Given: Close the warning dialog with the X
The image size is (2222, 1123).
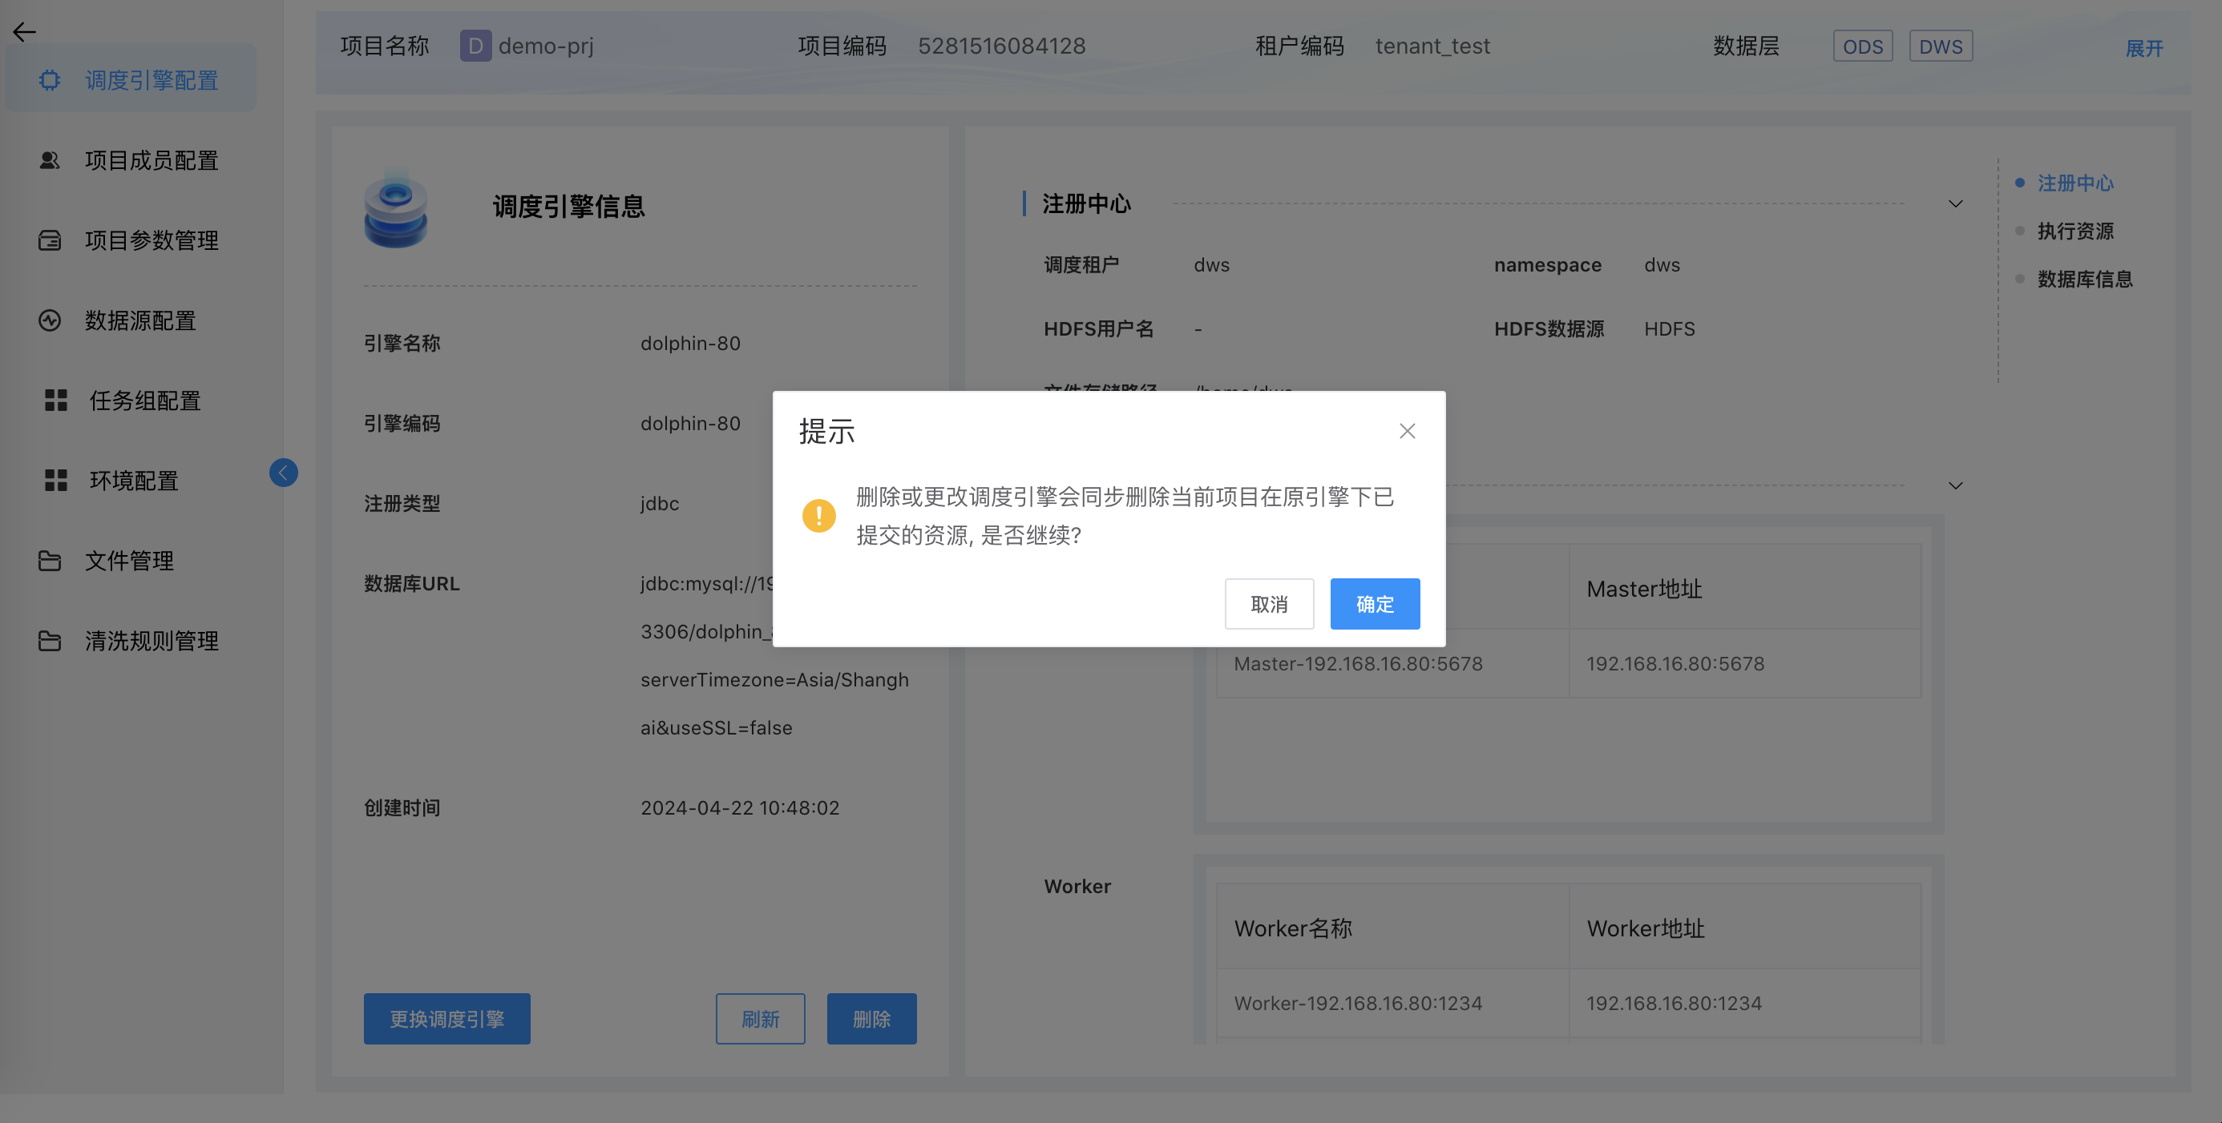Looking at the screenshot, I should 1407,430.
